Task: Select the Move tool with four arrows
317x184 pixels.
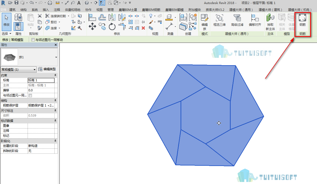Action: click(92, 26)
